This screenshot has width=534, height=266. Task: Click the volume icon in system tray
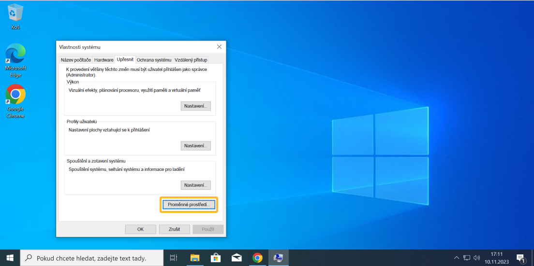click(476, 258)
